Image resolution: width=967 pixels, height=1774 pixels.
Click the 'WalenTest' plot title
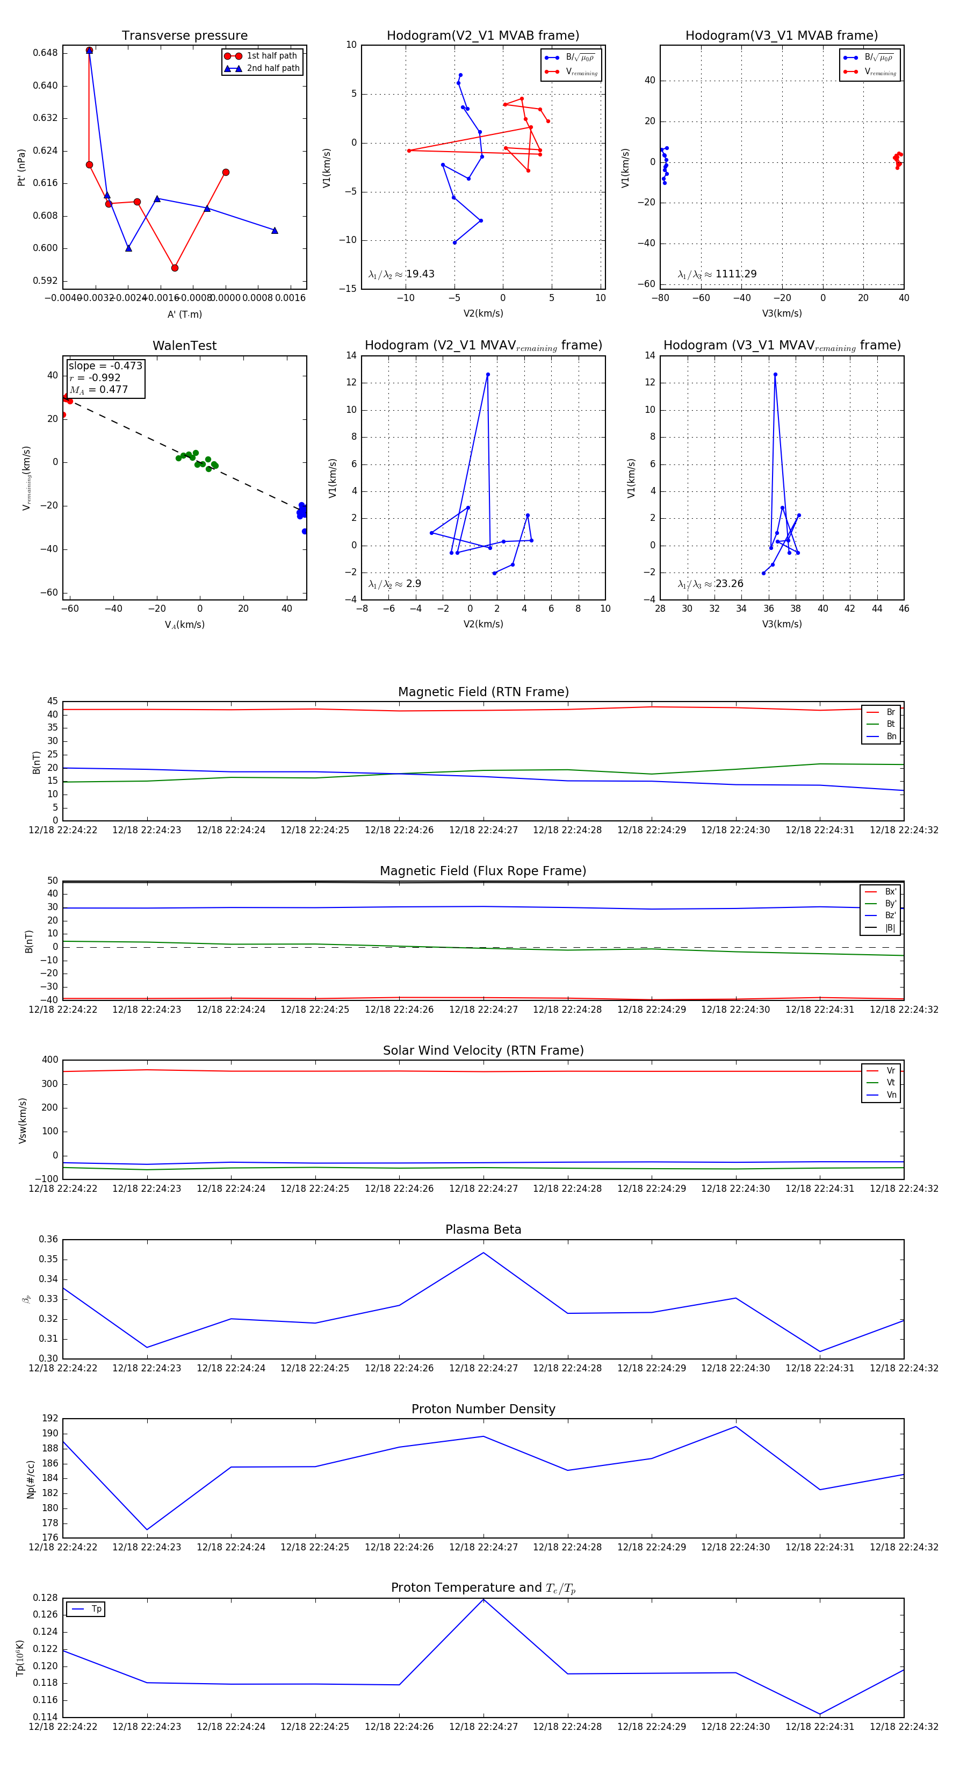184,346
